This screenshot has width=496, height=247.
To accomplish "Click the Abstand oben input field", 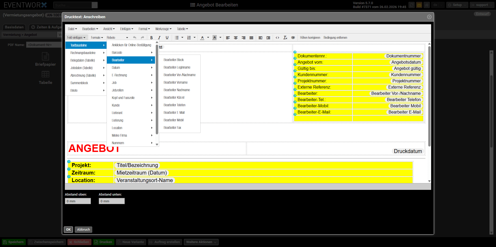I will (78, 201).
